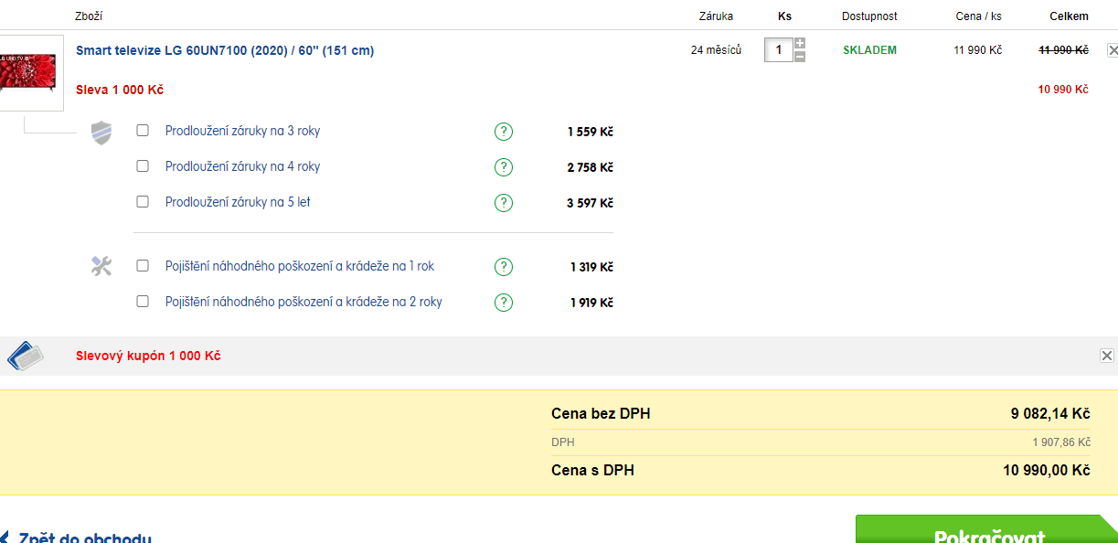1118x543 pixels.
Task: Click the 1 907,86 Kč DPH amount
Action: 1061,442
